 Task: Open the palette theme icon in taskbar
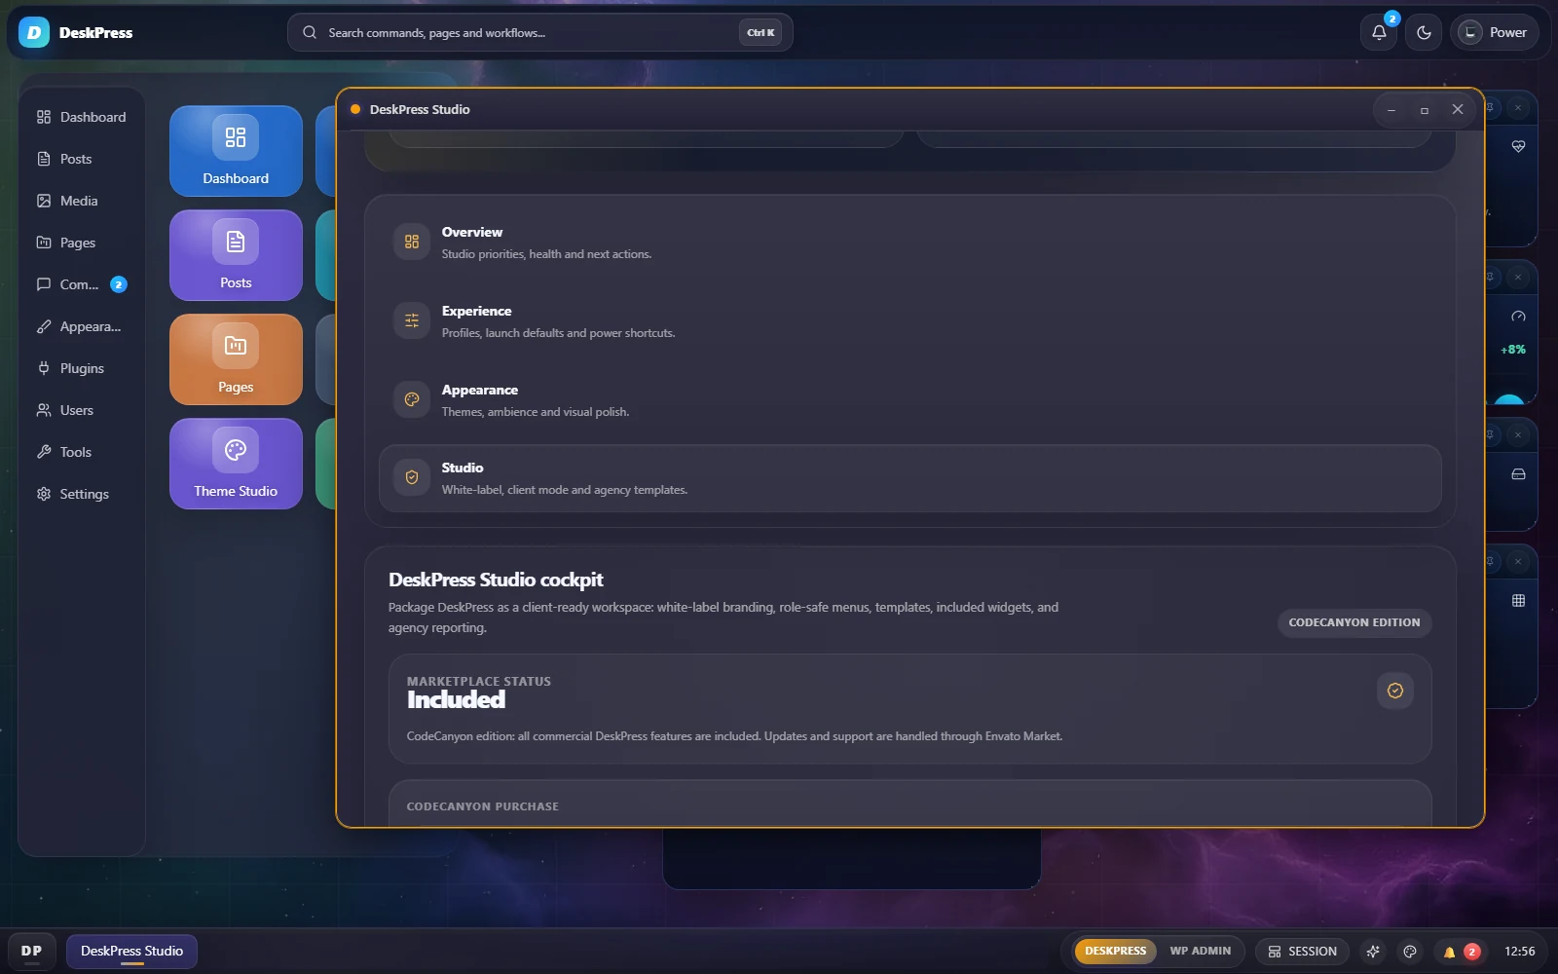pyautogui.click(x=1409, y=952)
